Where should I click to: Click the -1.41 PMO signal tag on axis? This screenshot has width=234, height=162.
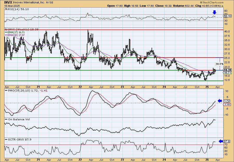click(x=227, y=104)
